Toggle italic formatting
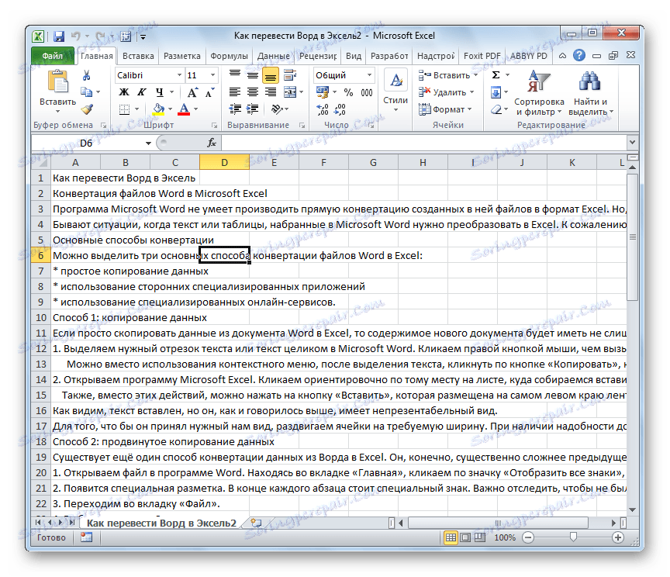 [x=140, y=92]
